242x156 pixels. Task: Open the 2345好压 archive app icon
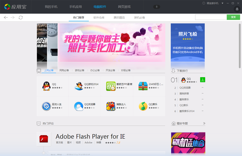tap(143, 86)
